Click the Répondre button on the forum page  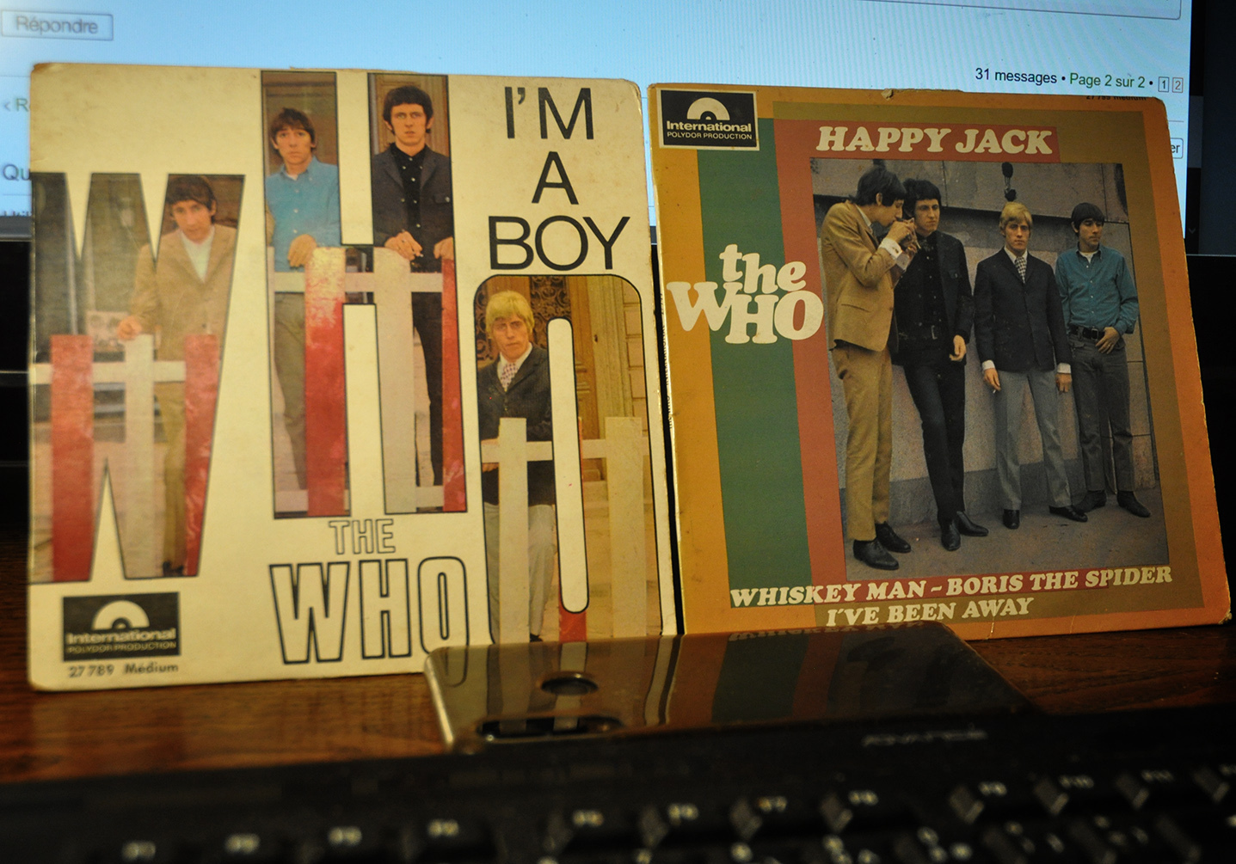56,26
